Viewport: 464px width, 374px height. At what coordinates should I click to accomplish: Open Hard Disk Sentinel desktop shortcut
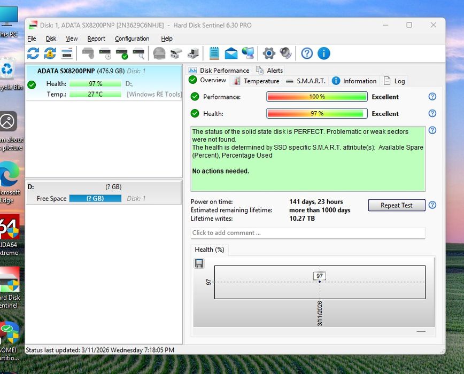[10, 287]
